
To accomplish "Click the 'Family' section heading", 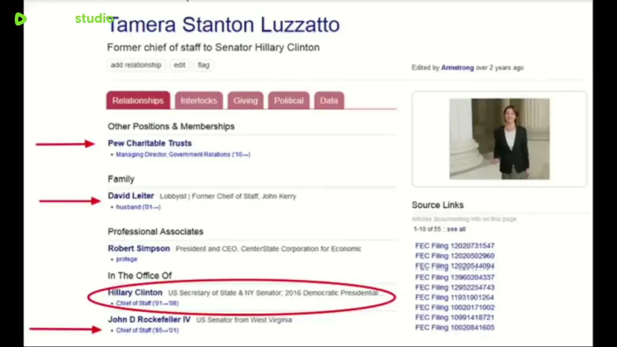I will (121, 179).
